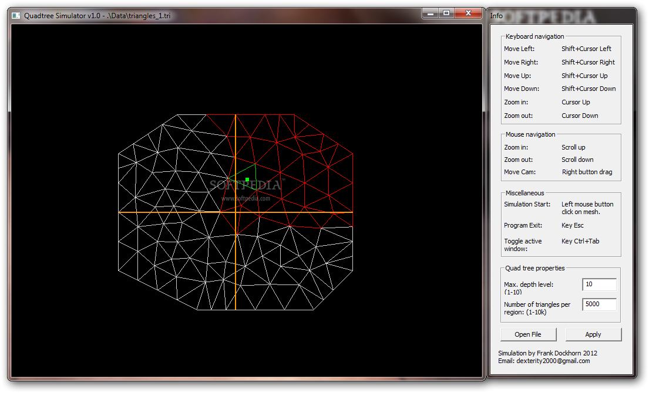649x393 pixels.
Task: Click the 'Move Cam:' label
Action: (519, 172)
